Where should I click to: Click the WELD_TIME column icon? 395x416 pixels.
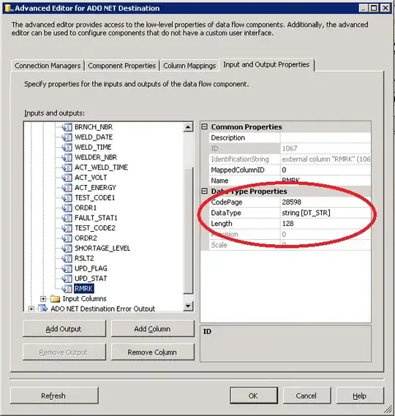67,148
